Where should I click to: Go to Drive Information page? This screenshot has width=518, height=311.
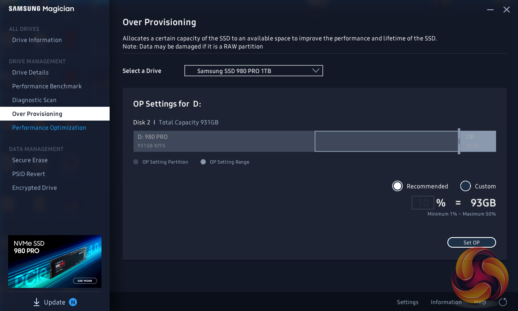37,40
